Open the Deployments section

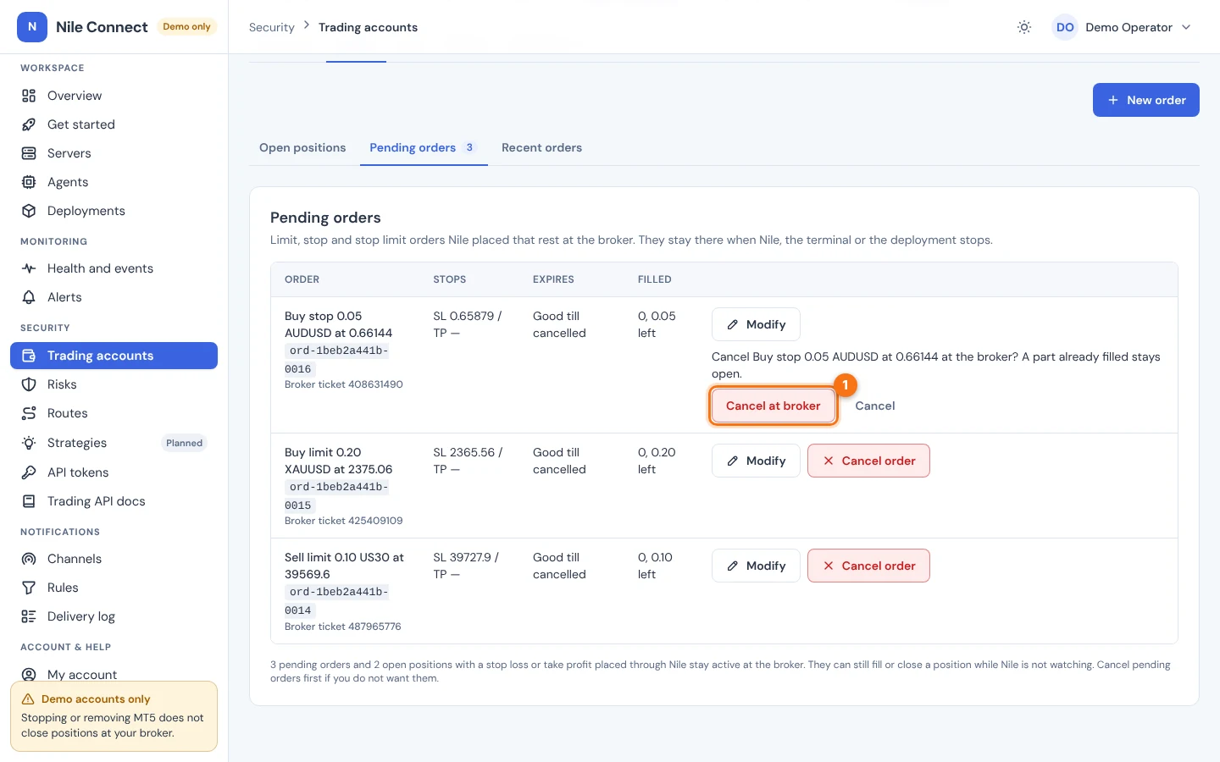coord(114,211)
